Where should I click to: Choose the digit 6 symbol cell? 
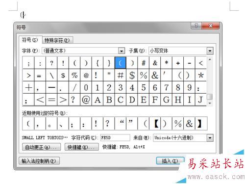coord(155,87)
